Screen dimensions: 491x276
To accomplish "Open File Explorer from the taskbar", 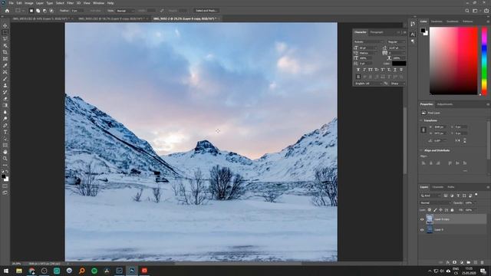I will (x=19, y=271).
